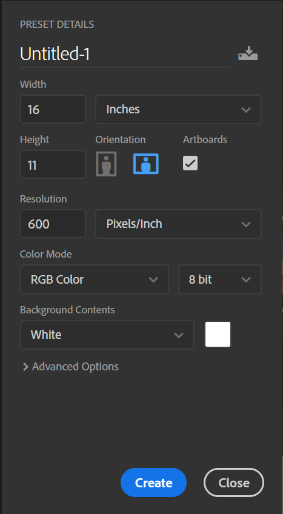The width and height of the screenshot is (283, 514).
Task: Select landscape orientation icon
Action: coord(146,164)
